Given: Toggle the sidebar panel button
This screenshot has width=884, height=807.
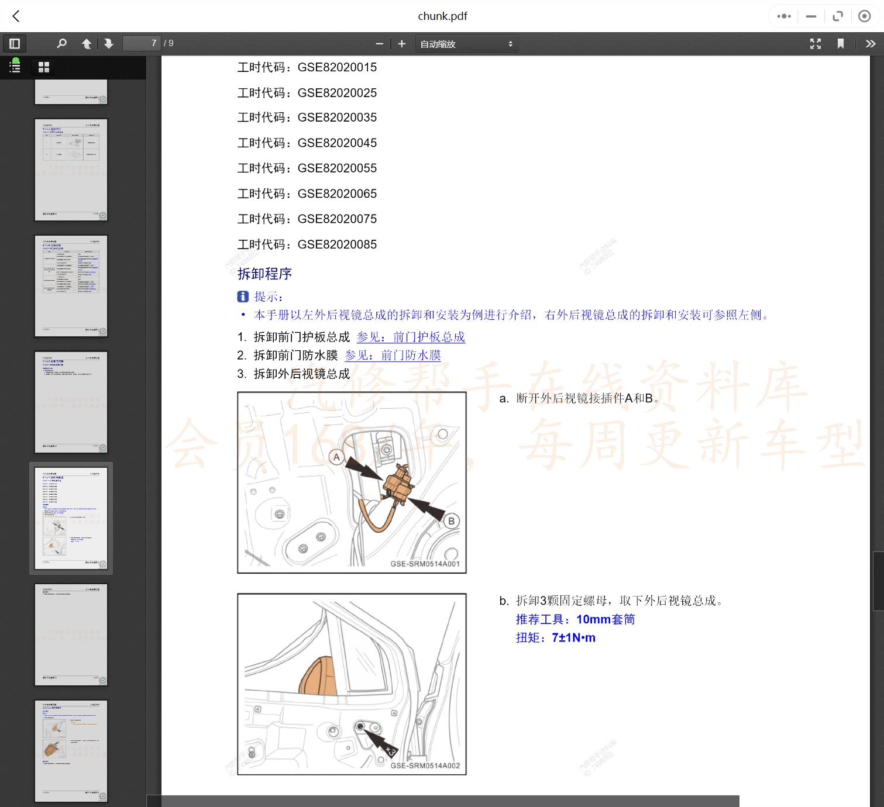Looking at the screenshot, I should pos(15,44).
